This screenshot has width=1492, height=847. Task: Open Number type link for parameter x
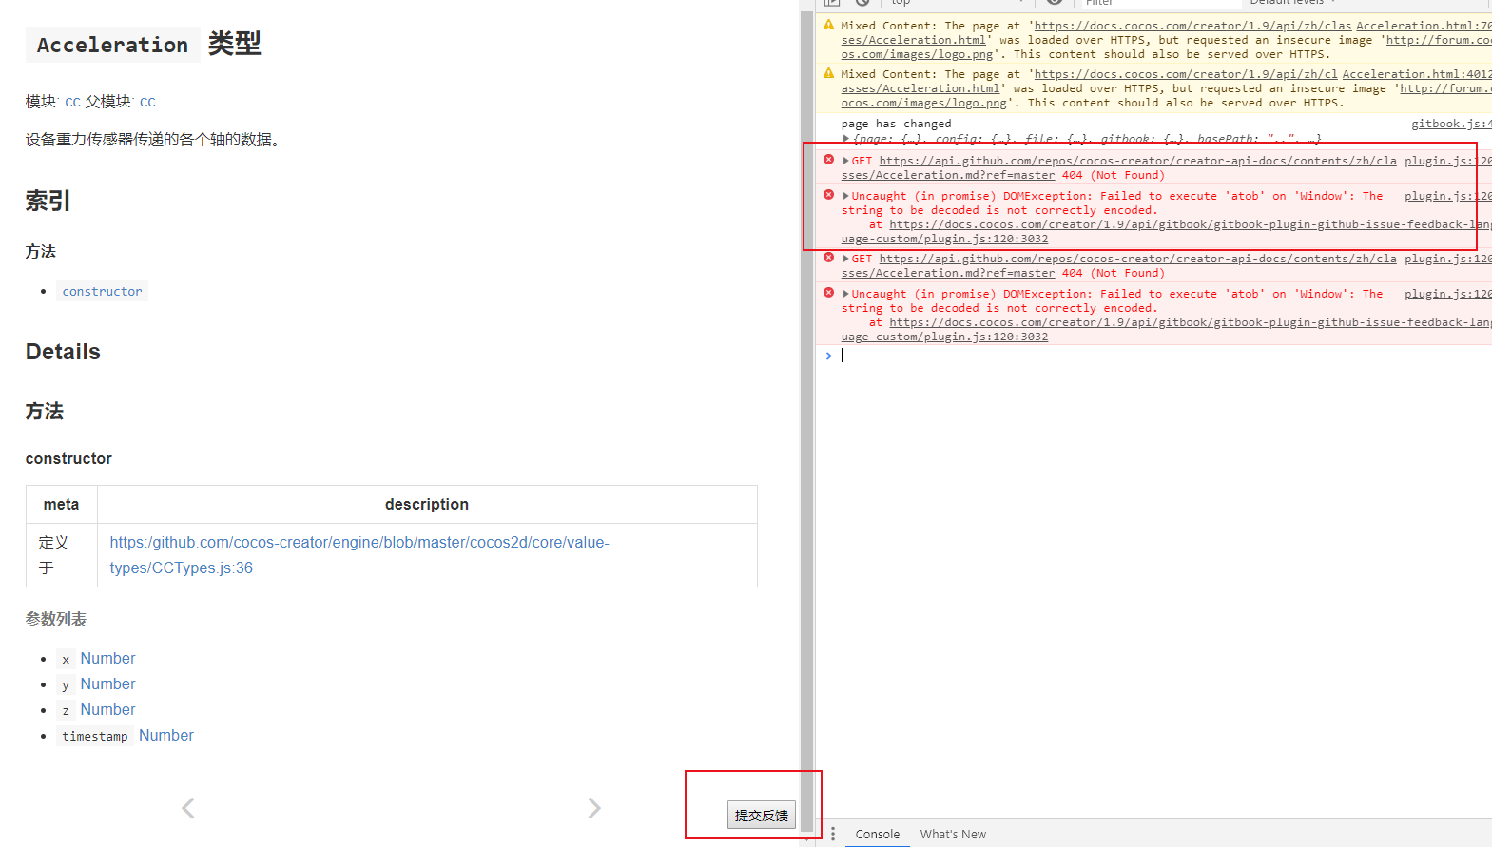pos(107,658)
